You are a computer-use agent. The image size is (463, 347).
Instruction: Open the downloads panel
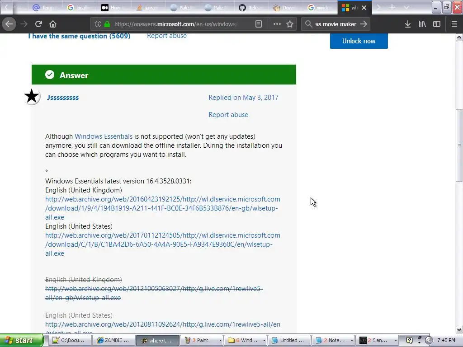tap(408, 24)
